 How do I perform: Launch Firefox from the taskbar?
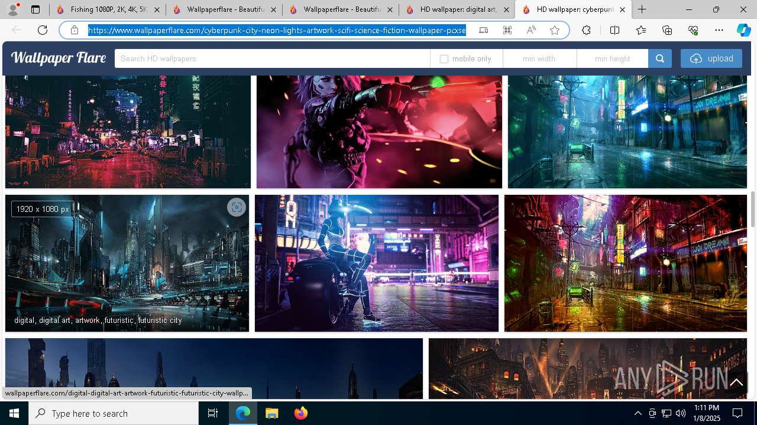[x=301, y=413]
